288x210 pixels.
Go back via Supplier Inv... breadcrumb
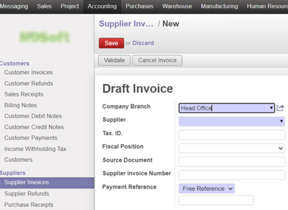tap(126, 24)
